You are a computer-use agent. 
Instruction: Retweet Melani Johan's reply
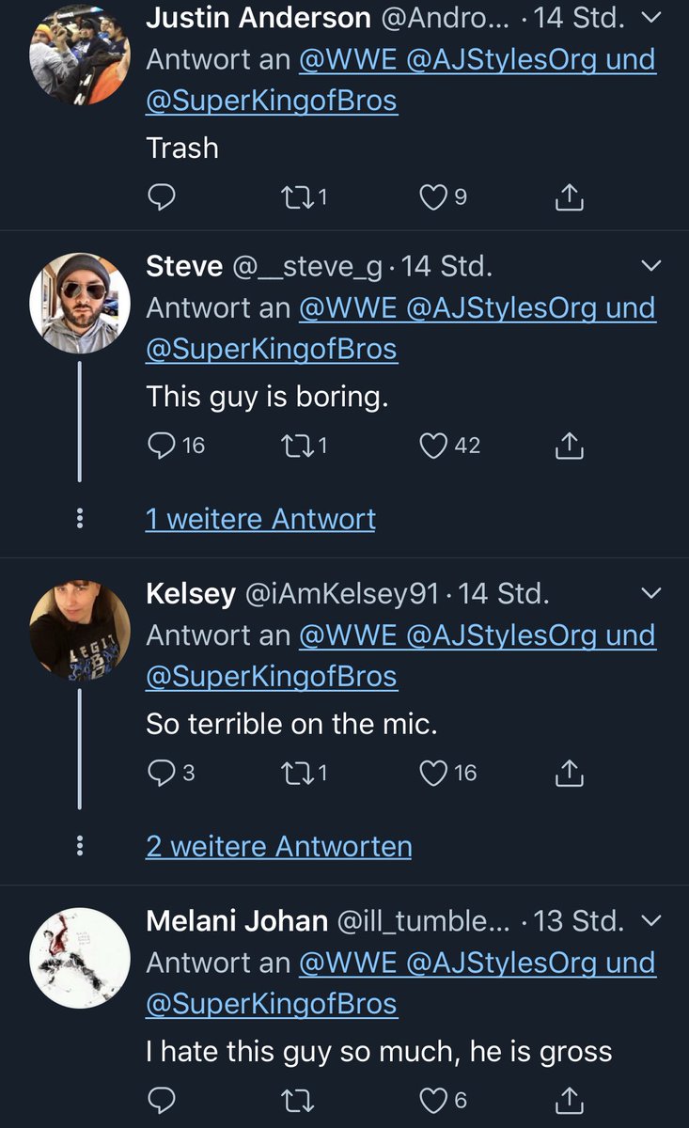tap(297, 1100)
